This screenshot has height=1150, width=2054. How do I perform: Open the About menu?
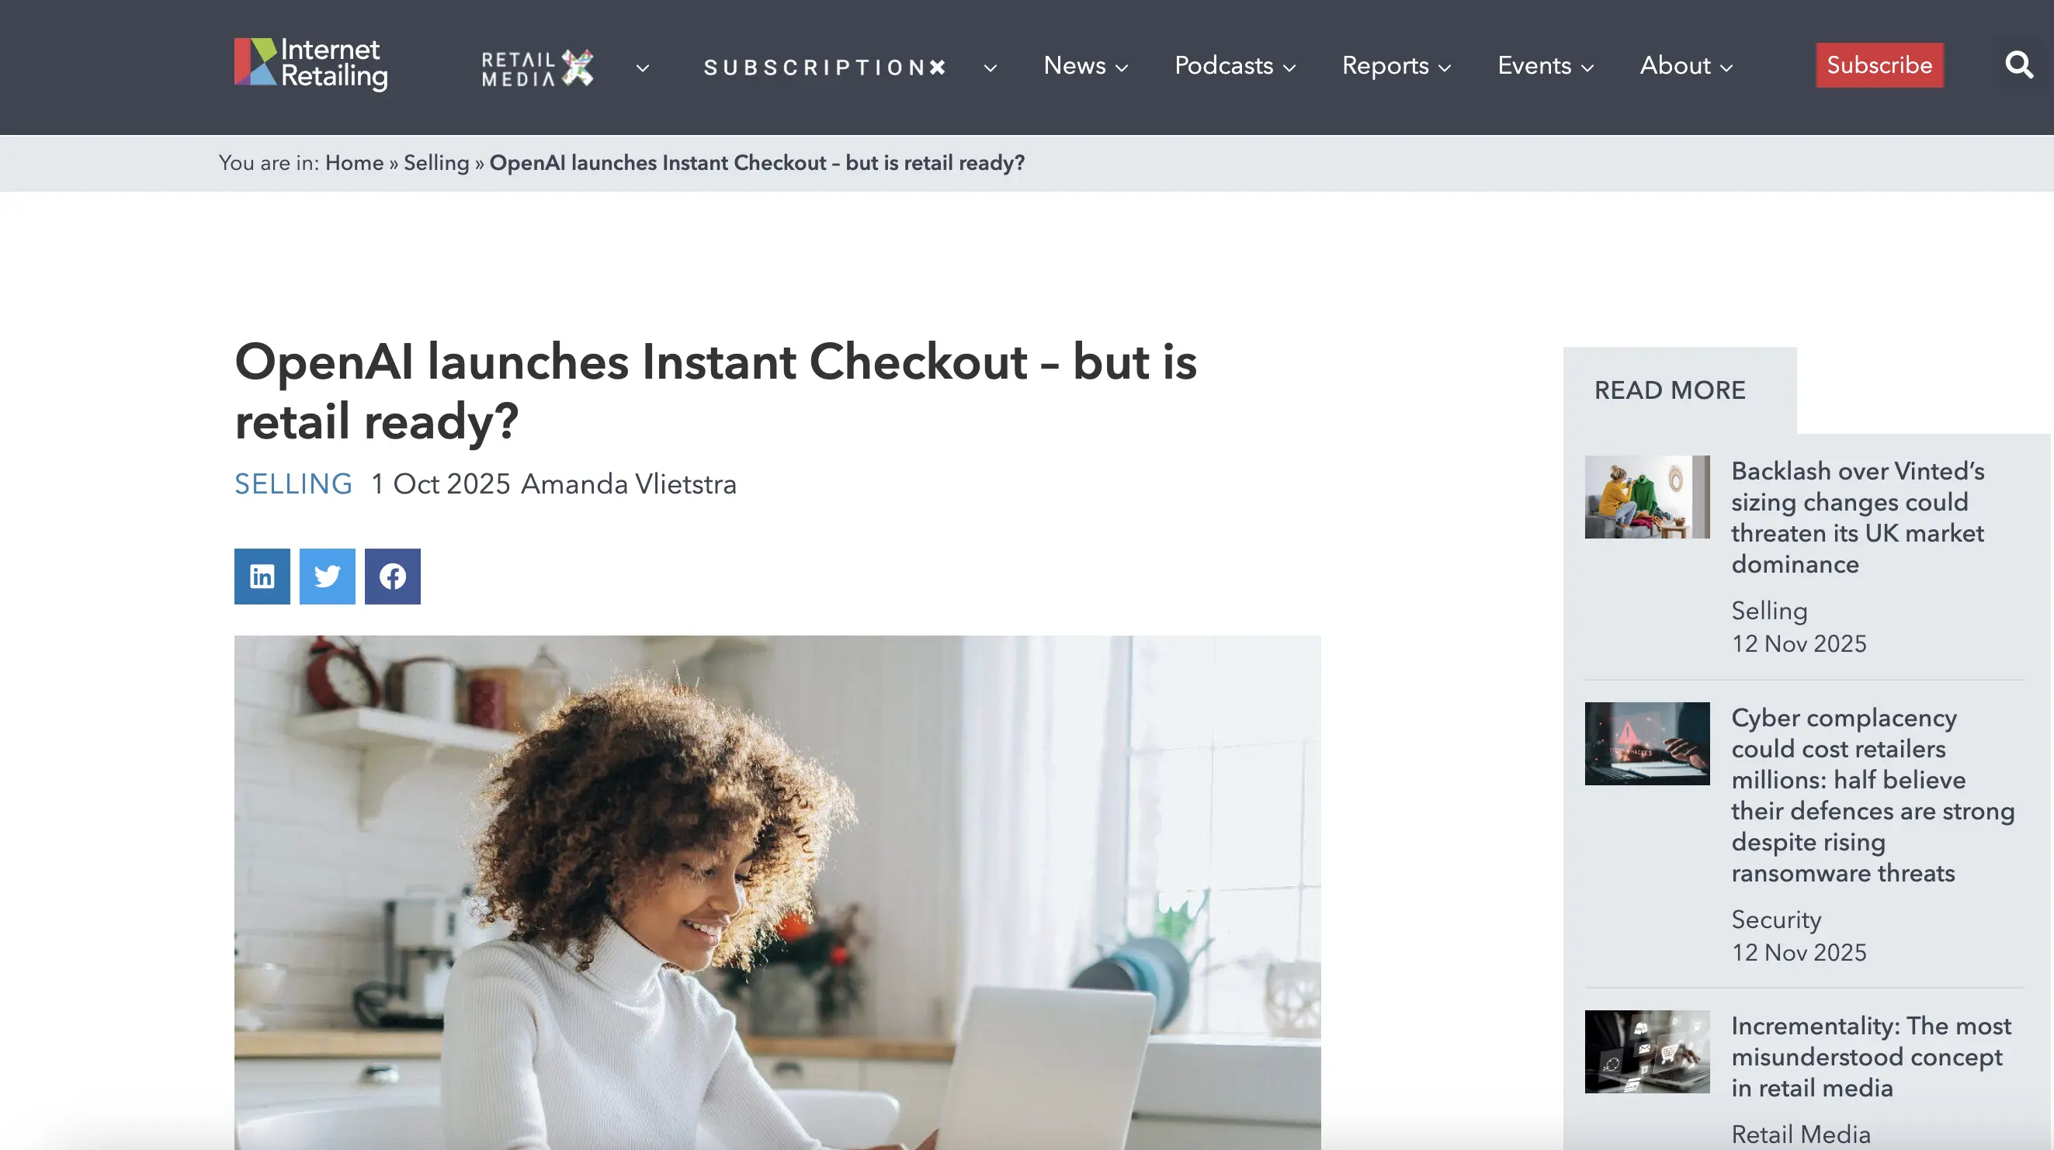click(1686, 65)
